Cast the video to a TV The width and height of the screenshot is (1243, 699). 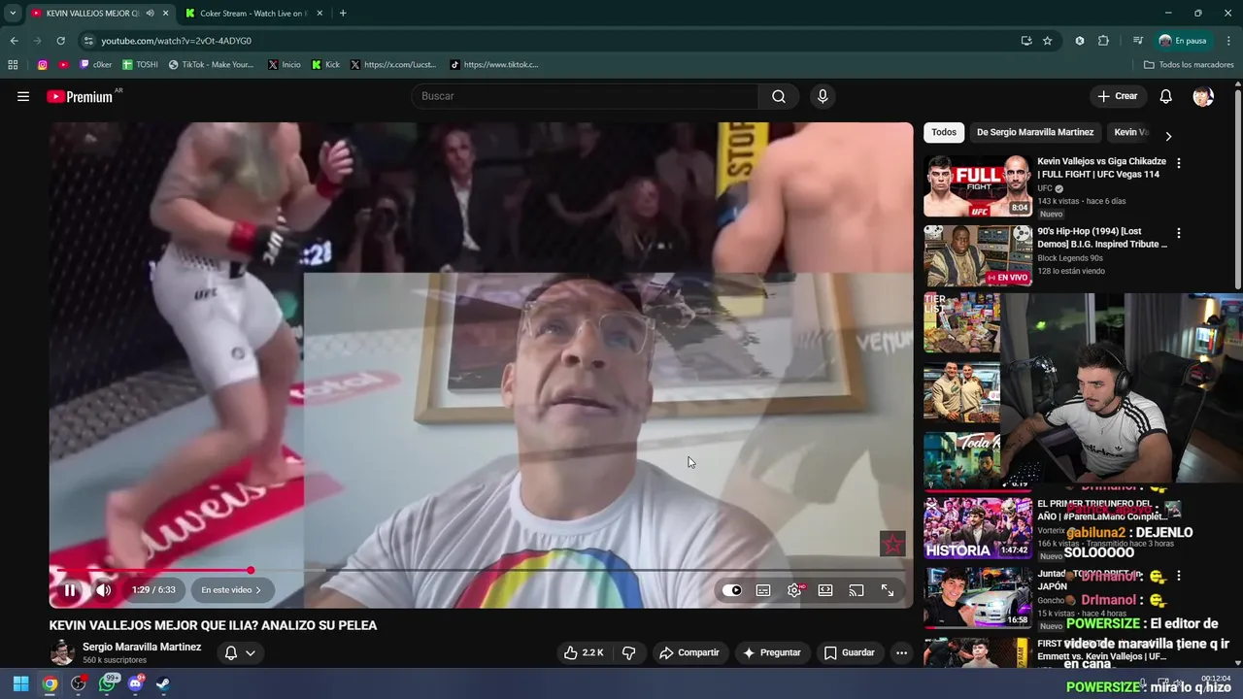click(857, 590)
